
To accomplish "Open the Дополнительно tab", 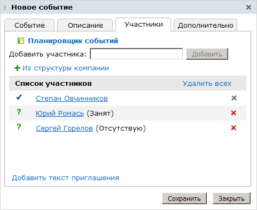I will (205, 25).
